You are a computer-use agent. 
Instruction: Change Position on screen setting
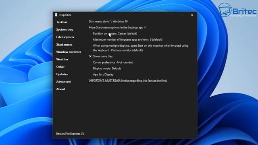coord(115,33)
